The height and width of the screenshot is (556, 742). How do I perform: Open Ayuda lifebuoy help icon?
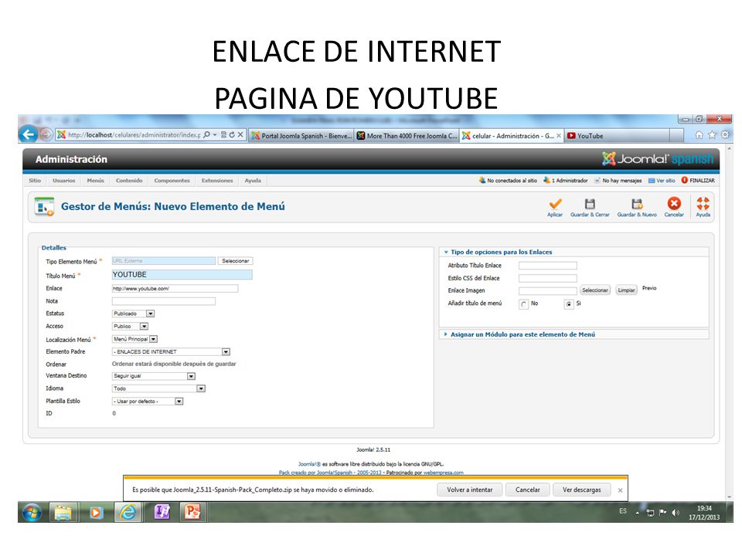tap(703, 204)
